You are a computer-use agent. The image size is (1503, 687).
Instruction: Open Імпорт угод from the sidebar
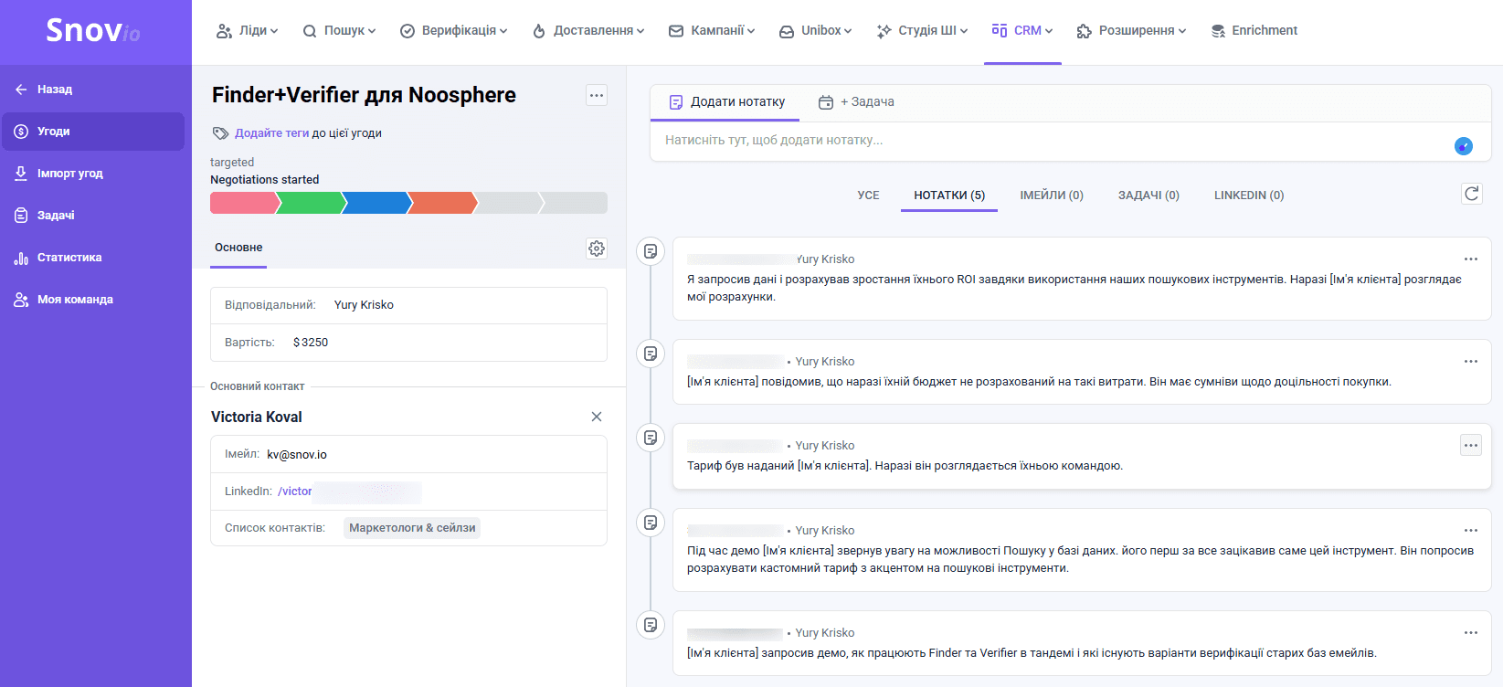pyautogui.click(x=58, y=174)
